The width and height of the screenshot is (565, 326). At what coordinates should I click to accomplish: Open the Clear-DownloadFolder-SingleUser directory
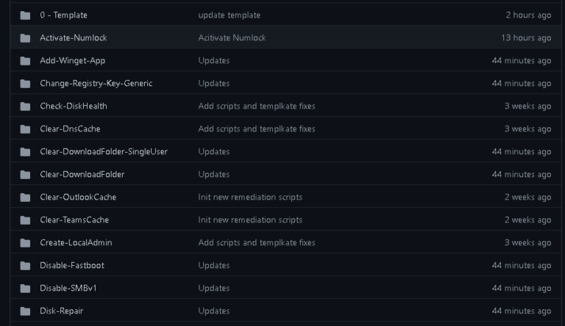pos(104,152)
